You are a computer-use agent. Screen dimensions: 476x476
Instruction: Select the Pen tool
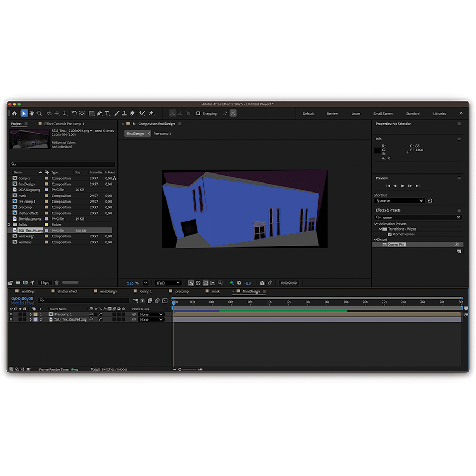tap(99, 113)
